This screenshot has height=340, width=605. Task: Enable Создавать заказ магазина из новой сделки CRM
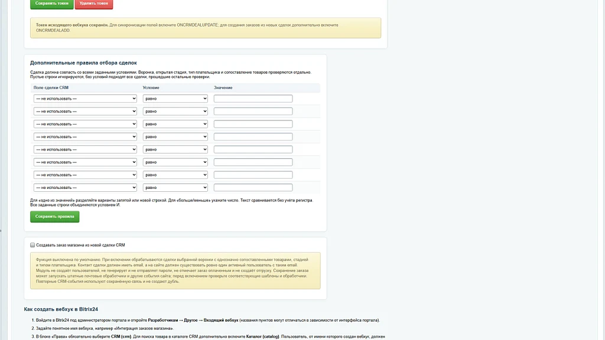tap(32, 245)
